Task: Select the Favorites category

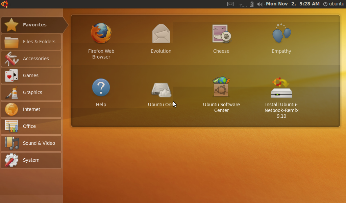Action: click(34, 25)
